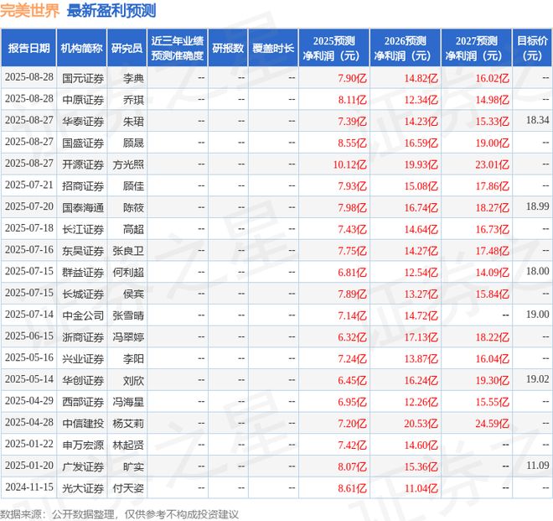Select 长城证券 institution cell

point(83,294)
